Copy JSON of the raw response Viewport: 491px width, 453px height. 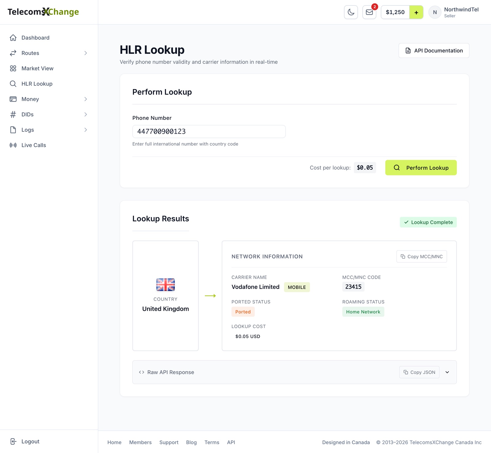[x=419, y=372]
